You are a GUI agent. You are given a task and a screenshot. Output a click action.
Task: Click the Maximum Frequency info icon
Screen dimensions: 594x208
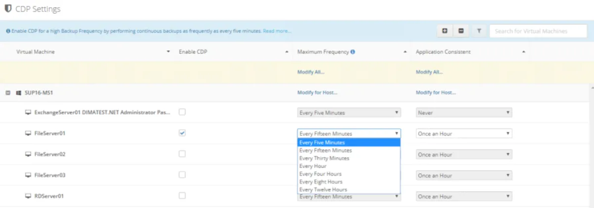coord(353,52)
